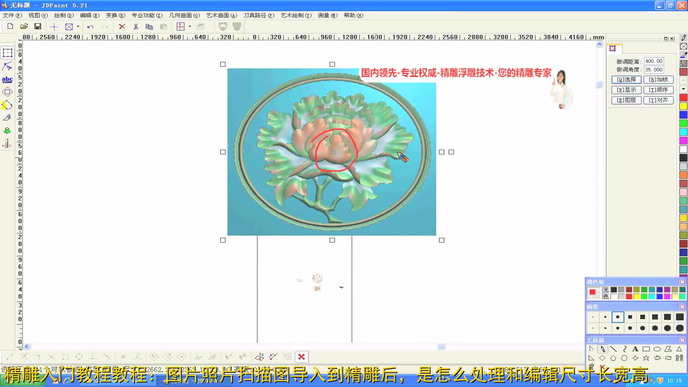The width and height of the screenshot is (688, 387).
Task: Click the [E]图层 button
Action: pyautogui.click(x=626, y=100)
